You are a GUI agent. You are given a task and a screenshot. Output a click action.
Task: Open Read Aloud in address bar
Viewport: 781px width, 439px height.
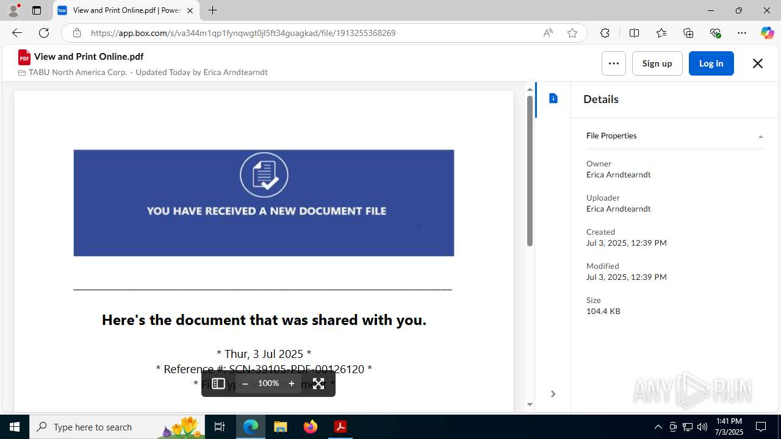[548, 33]
